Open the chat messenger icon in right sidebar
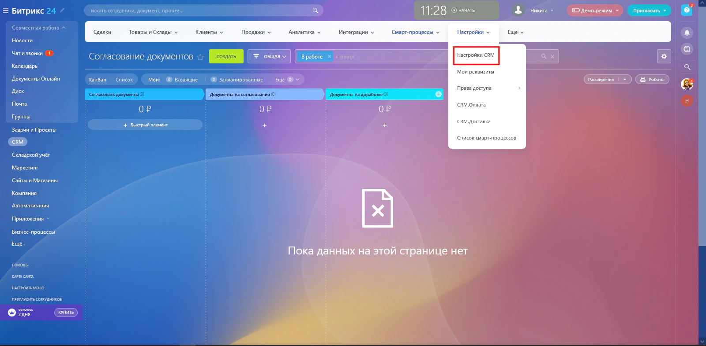Screen dimensions: 706x346 (687, 49)
